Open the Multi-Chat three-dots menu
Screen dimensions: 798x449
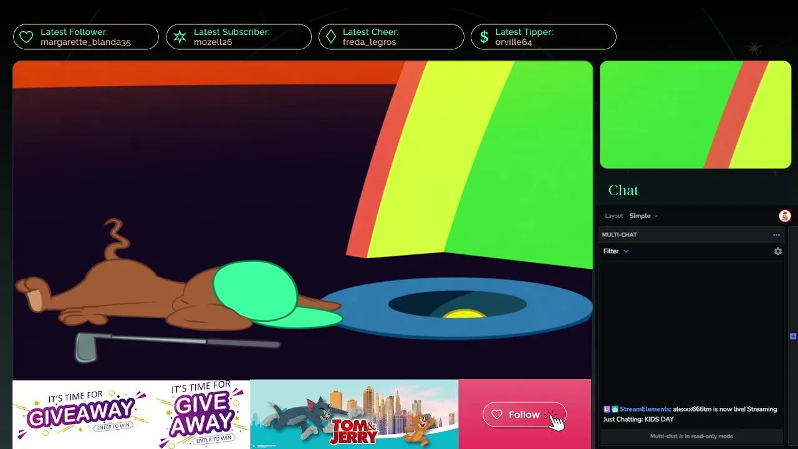(776, 235)
